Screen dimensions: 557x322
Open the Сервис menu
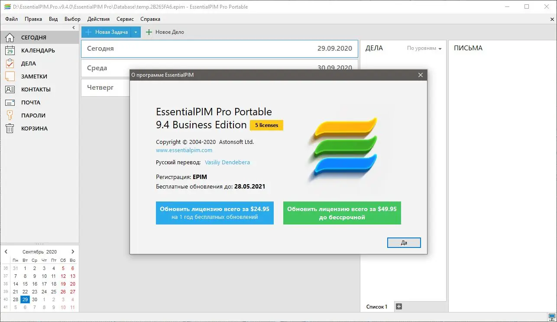tap(125, 19)
